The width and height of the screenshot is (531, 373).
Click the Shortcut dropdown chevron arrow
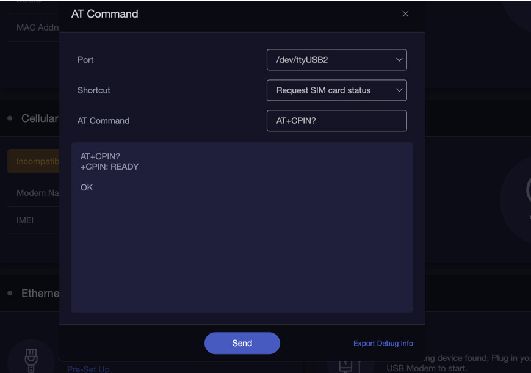coord(399,90)
